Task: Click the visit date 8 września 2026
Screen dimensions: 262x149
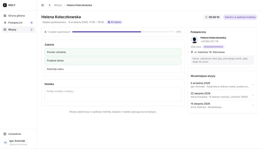Action: [86, 22]
